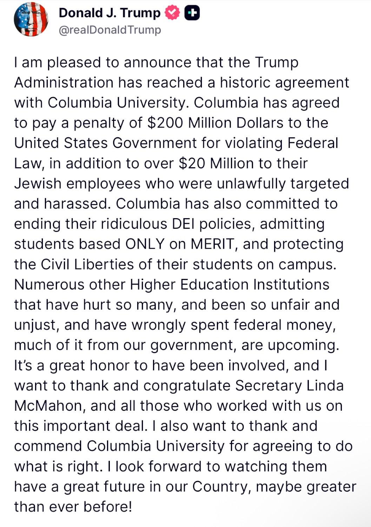Click the red verified checkmark badge
Screen dimensions: 371x527
[172, 13]
